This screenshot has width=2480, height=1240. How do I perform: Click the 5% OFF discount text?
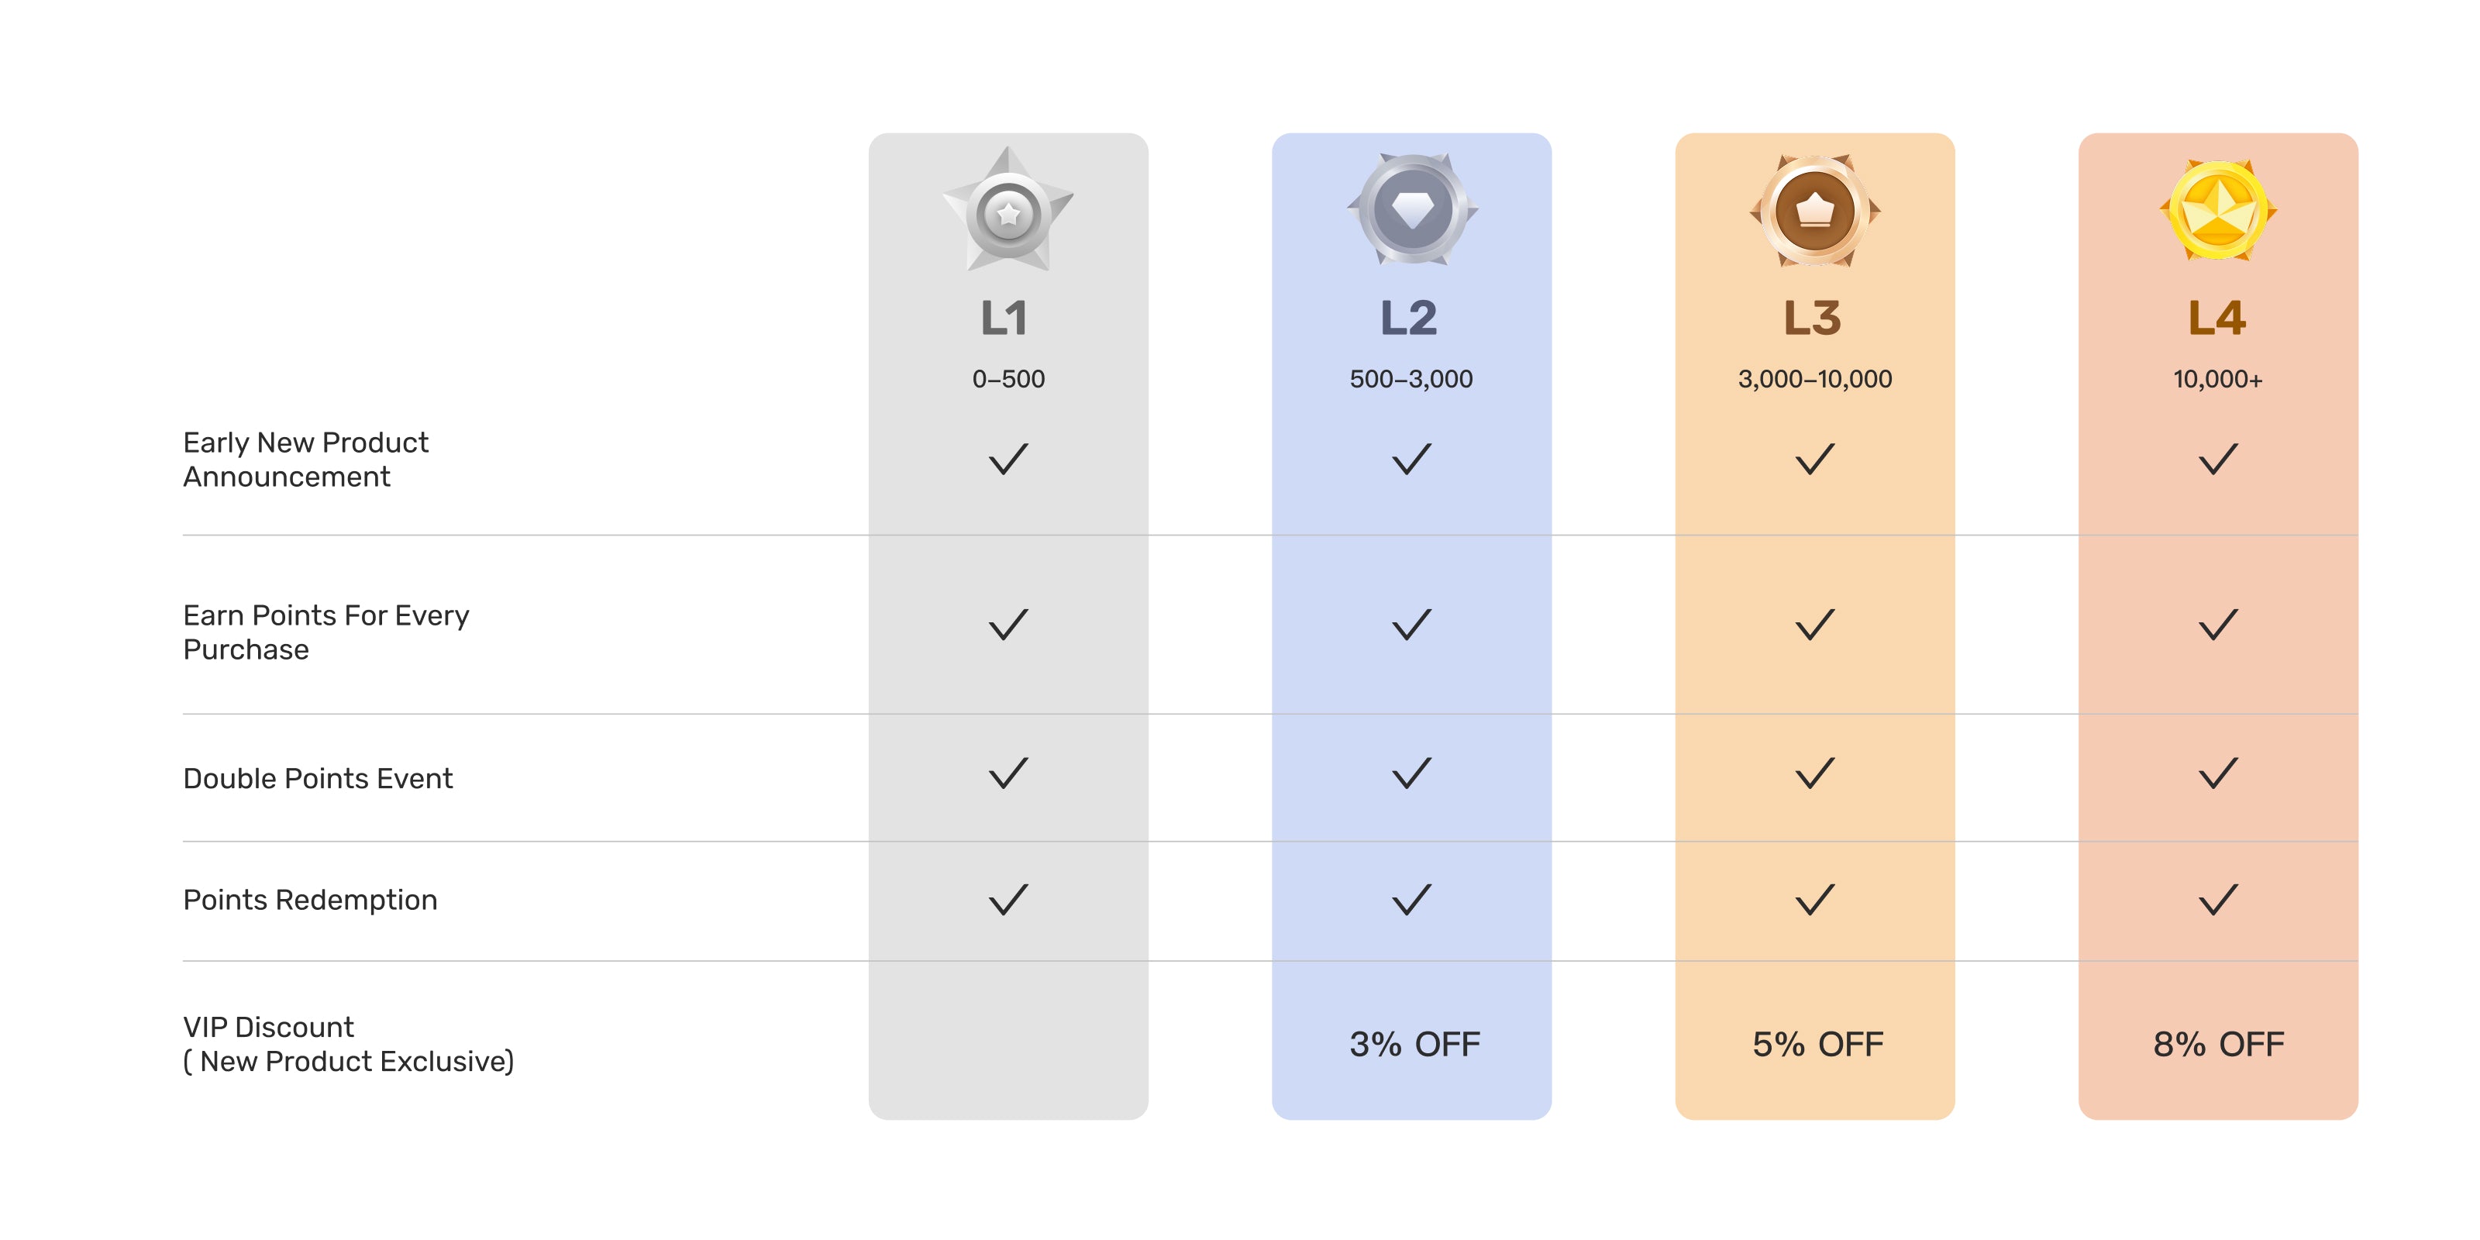(x=1817, y=1044)
